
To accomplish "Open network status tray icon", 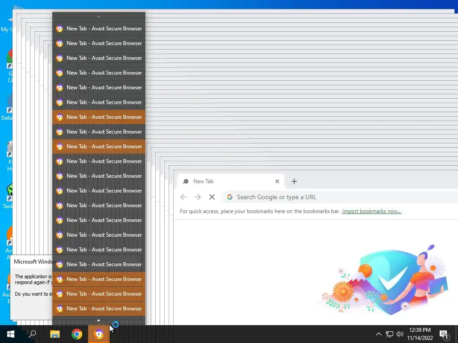I will coord(390,334).
